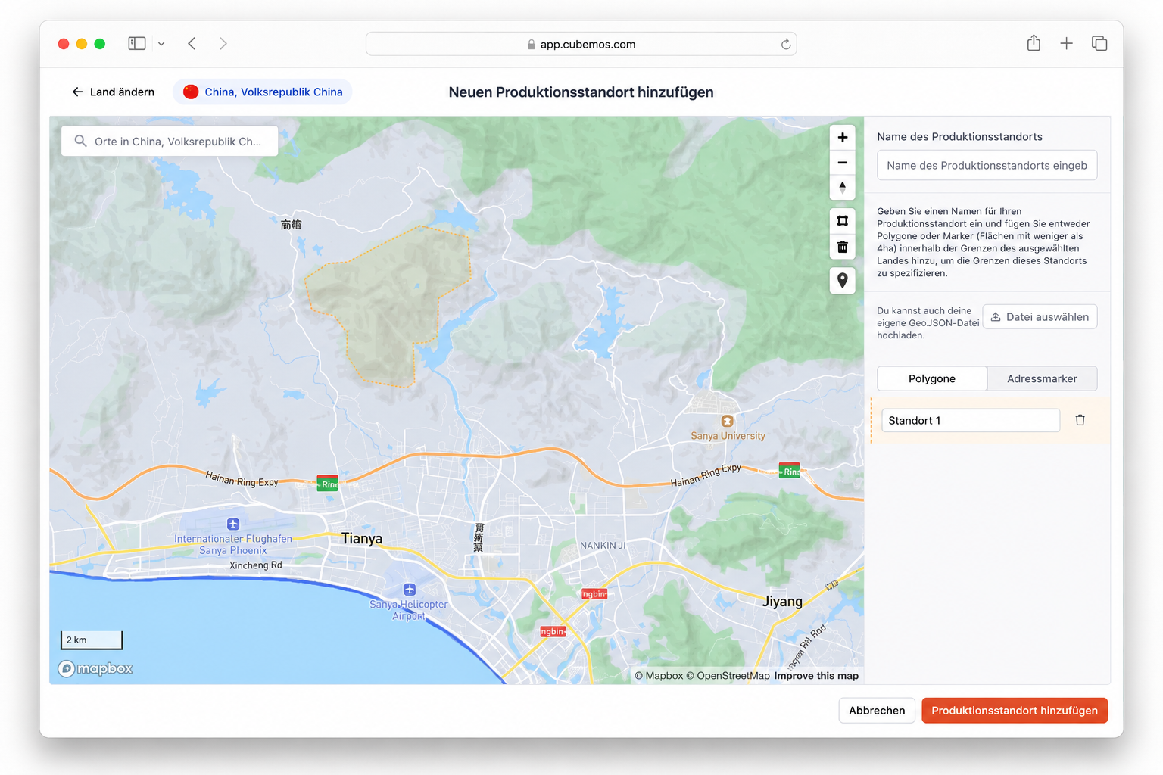The width and height of the screenshot is (1163, 775).
Task: Click Abbrechen button
Action: tap(877, 711)
